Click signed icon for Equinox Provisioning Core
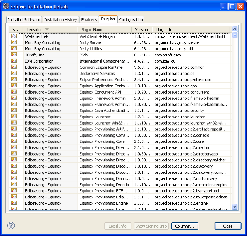The width and height of the screenshot is (247, 236). 14,141
